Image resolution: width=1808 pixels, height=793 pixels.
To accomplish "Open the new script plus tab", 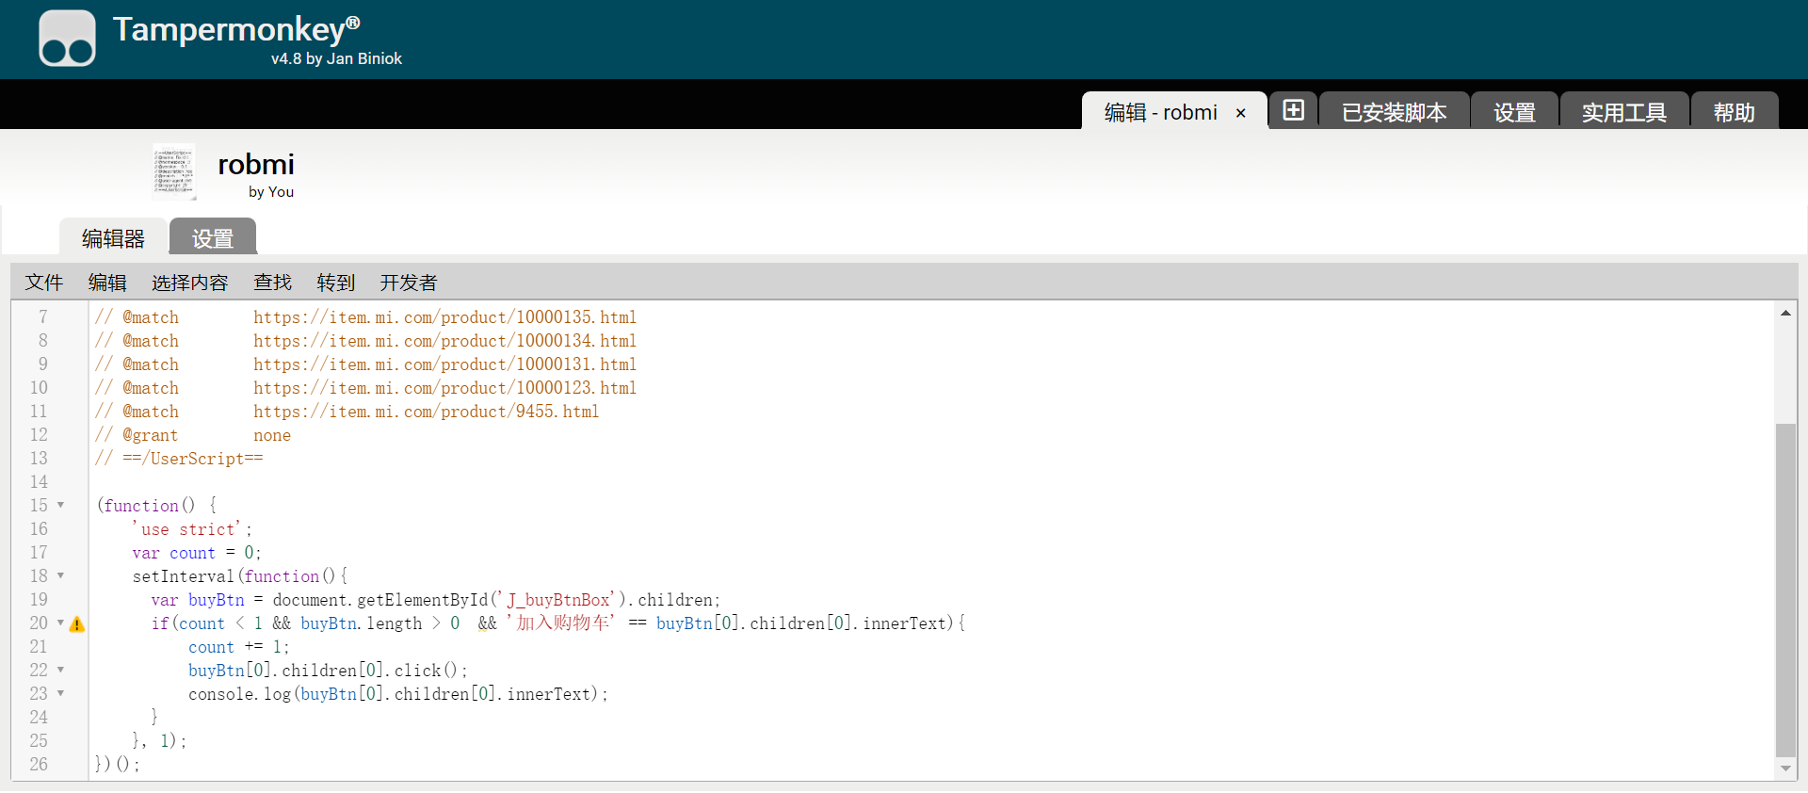I will (1294, 110).
